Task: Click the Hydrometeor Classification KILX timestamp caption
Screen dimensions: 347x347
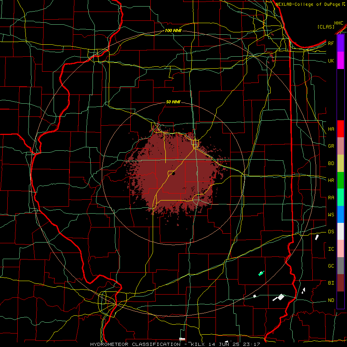Action: 175,344
